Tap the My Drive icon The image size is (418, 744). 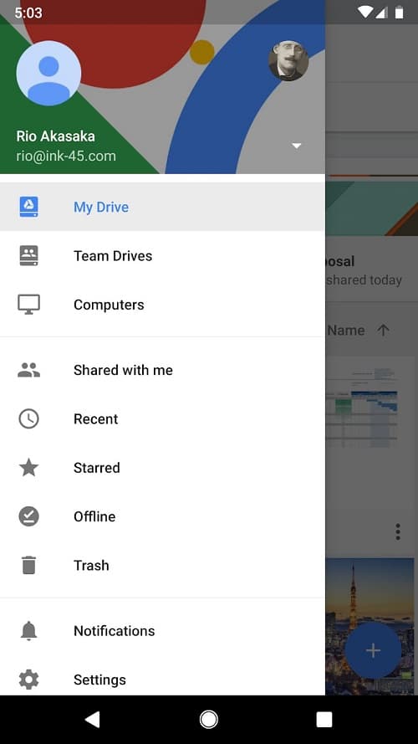[29, 207]
